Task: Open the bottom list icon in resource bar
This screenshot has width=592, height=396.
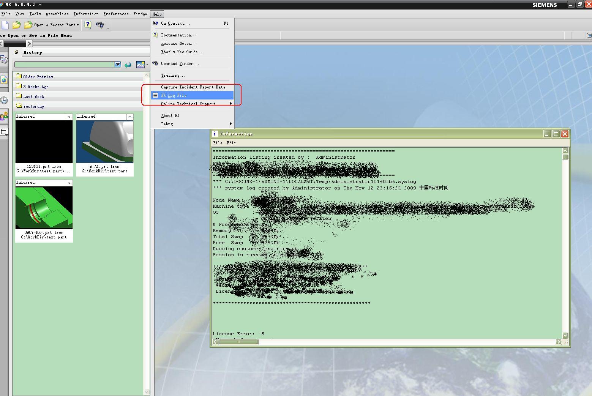Action: [4, 132]
